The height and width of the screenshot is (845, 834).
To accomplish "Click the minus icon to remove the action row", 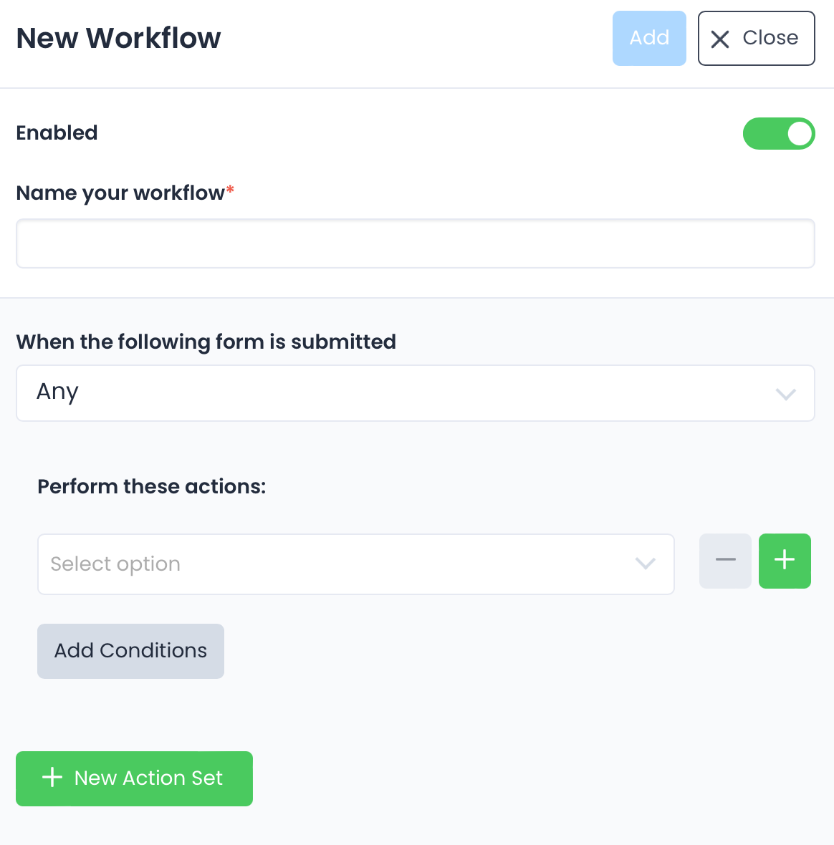I will (x=725, y=561).
